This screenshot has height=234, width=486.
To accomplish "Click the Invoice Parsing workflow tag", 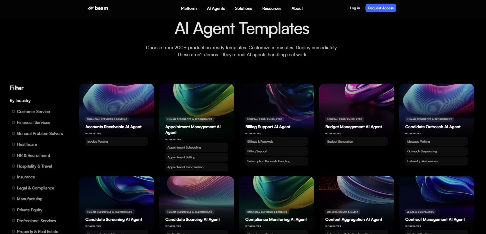I will (116, 141).
